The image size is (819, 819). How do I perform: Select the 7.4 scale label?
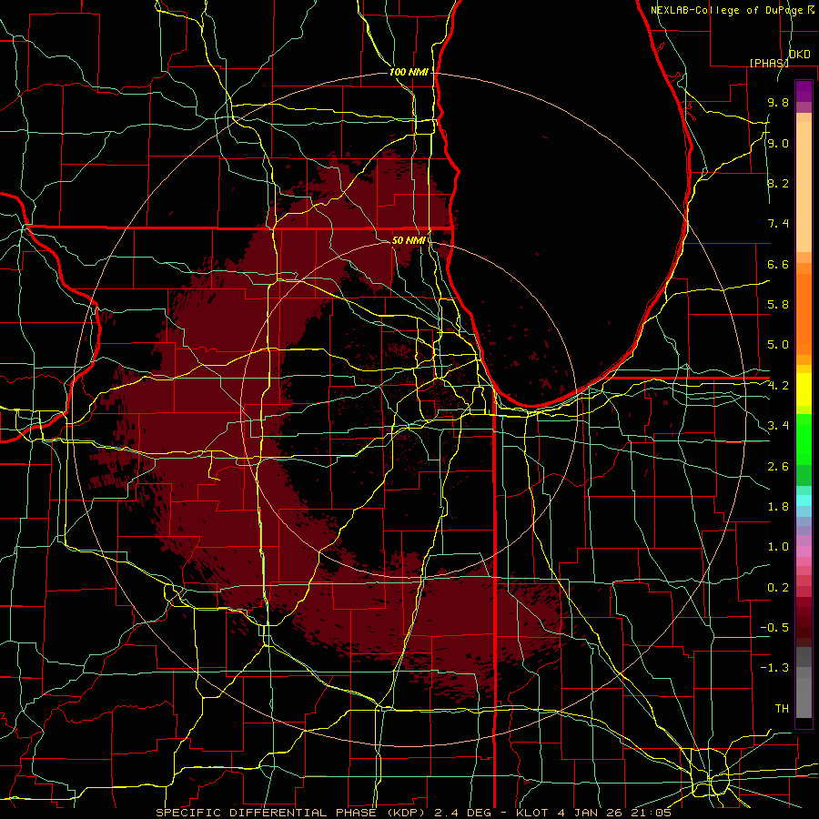[778, 224]
